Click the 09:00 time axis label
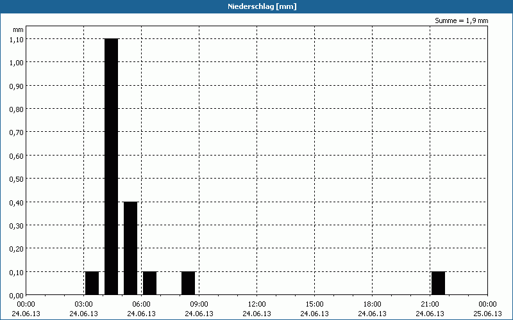Screen dimensions: 513x320 (199, 305)
